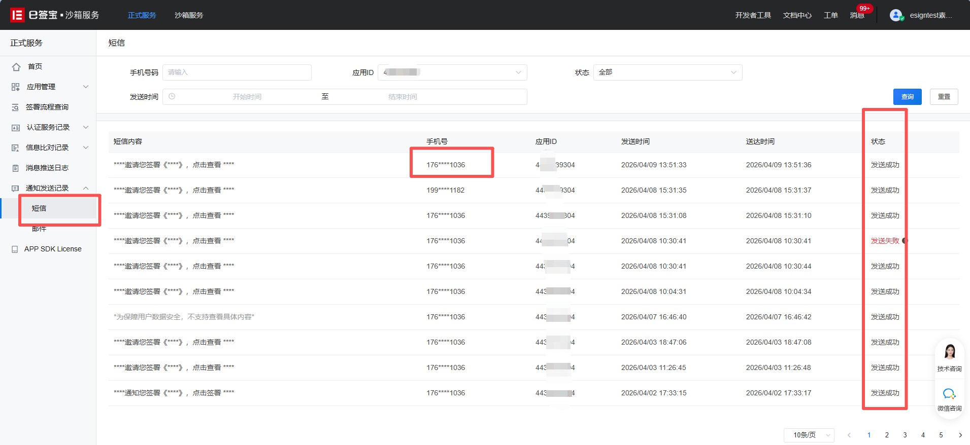Open 技术咨询 support avatar
Viewport: 970px width, 445px height.
coord(949,352)
